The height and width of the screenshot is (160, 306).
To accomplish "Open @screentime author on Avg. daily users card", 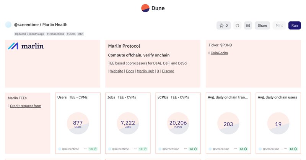I will coord(271,149).
